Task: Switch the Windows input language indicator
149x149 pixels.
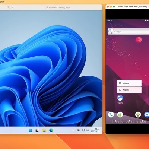Action: click(79, 130)
